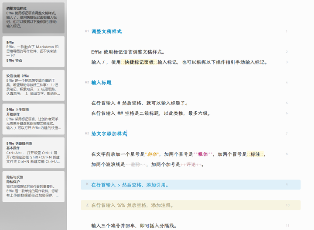The height and width of the screenshot is (230, 314).
Task: Click the blue quote line 在行首输入 > 然后空格
Action: 191,185
